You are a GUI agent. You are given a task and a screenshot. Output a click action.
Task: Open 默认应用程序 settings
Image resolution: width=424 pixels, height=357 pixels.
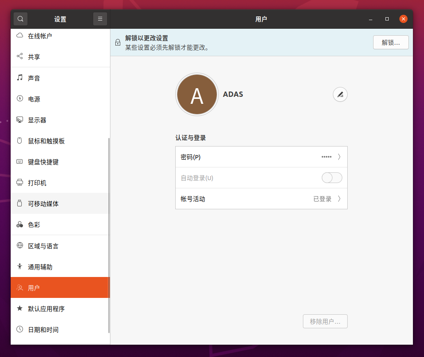(60, 309)
